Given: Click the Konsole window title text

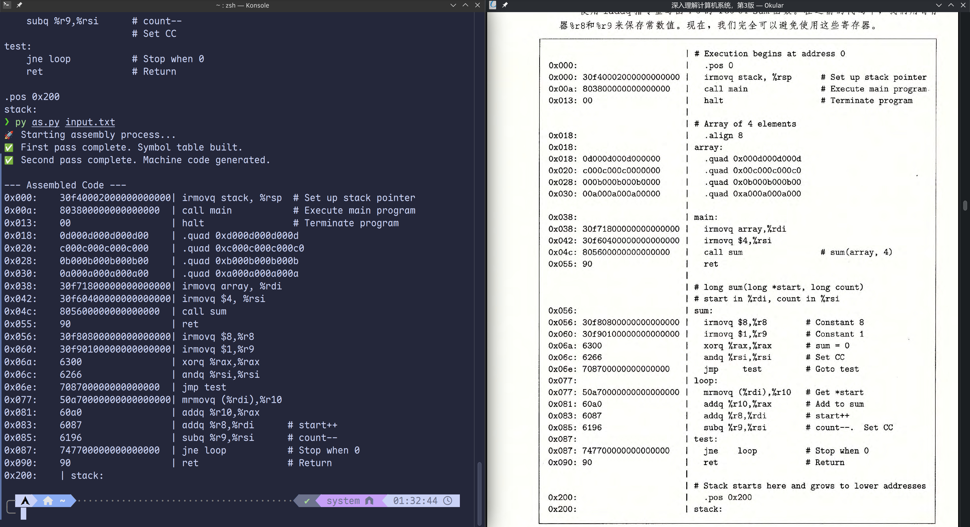Looking at the screenshot, I should point(243,5).
